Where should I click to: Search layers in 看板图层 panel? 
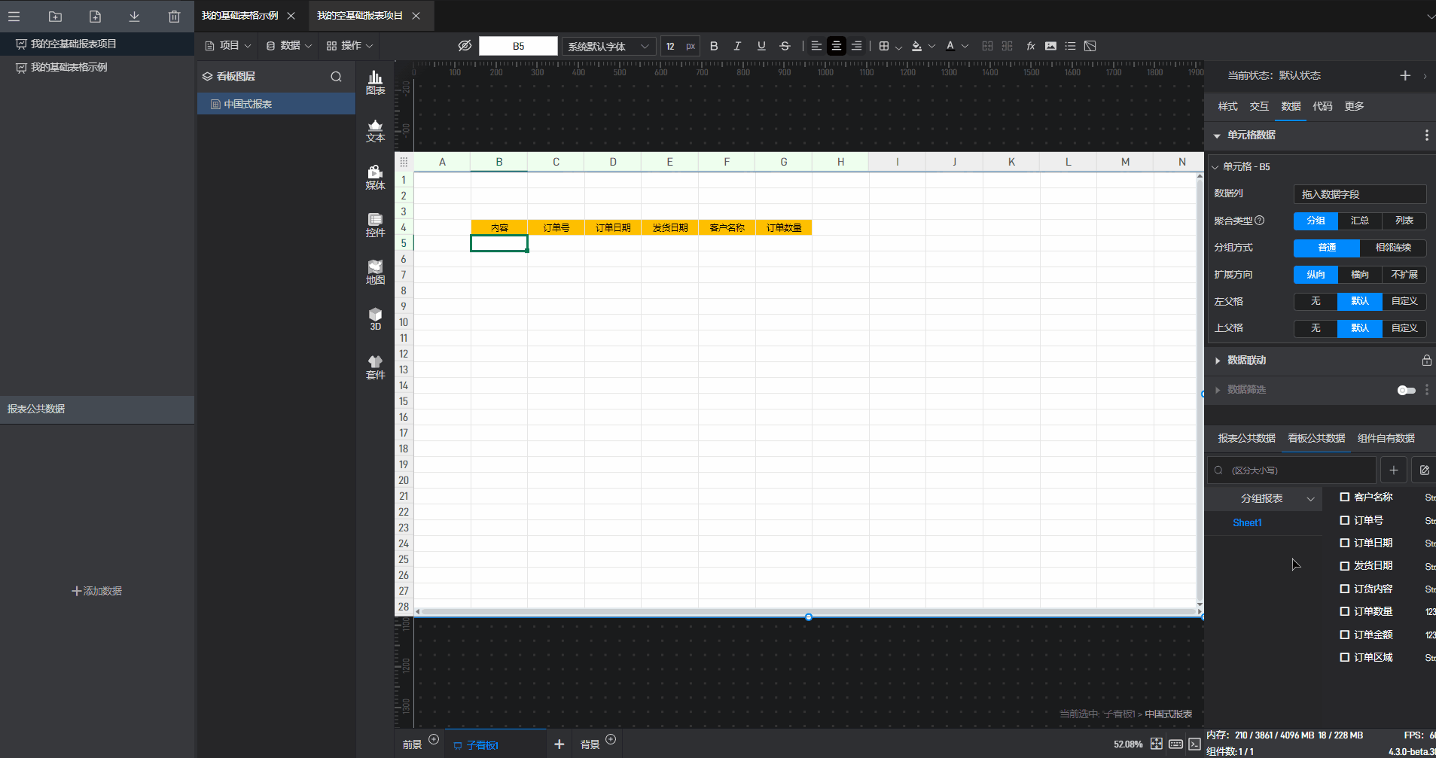click(336, 76)
